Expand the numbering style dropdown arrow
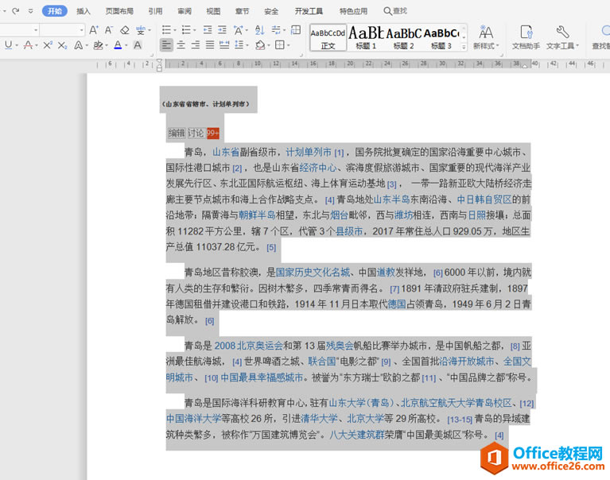The height and width of the screenshot is (480, 610). [x=195, y=30]
